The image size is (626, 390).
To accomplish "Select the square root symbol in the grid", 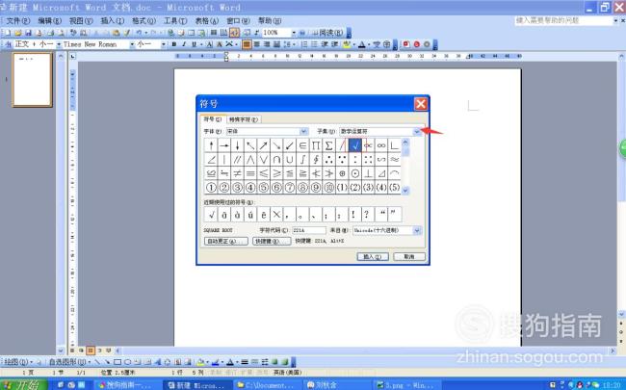I will pos(355,145).
